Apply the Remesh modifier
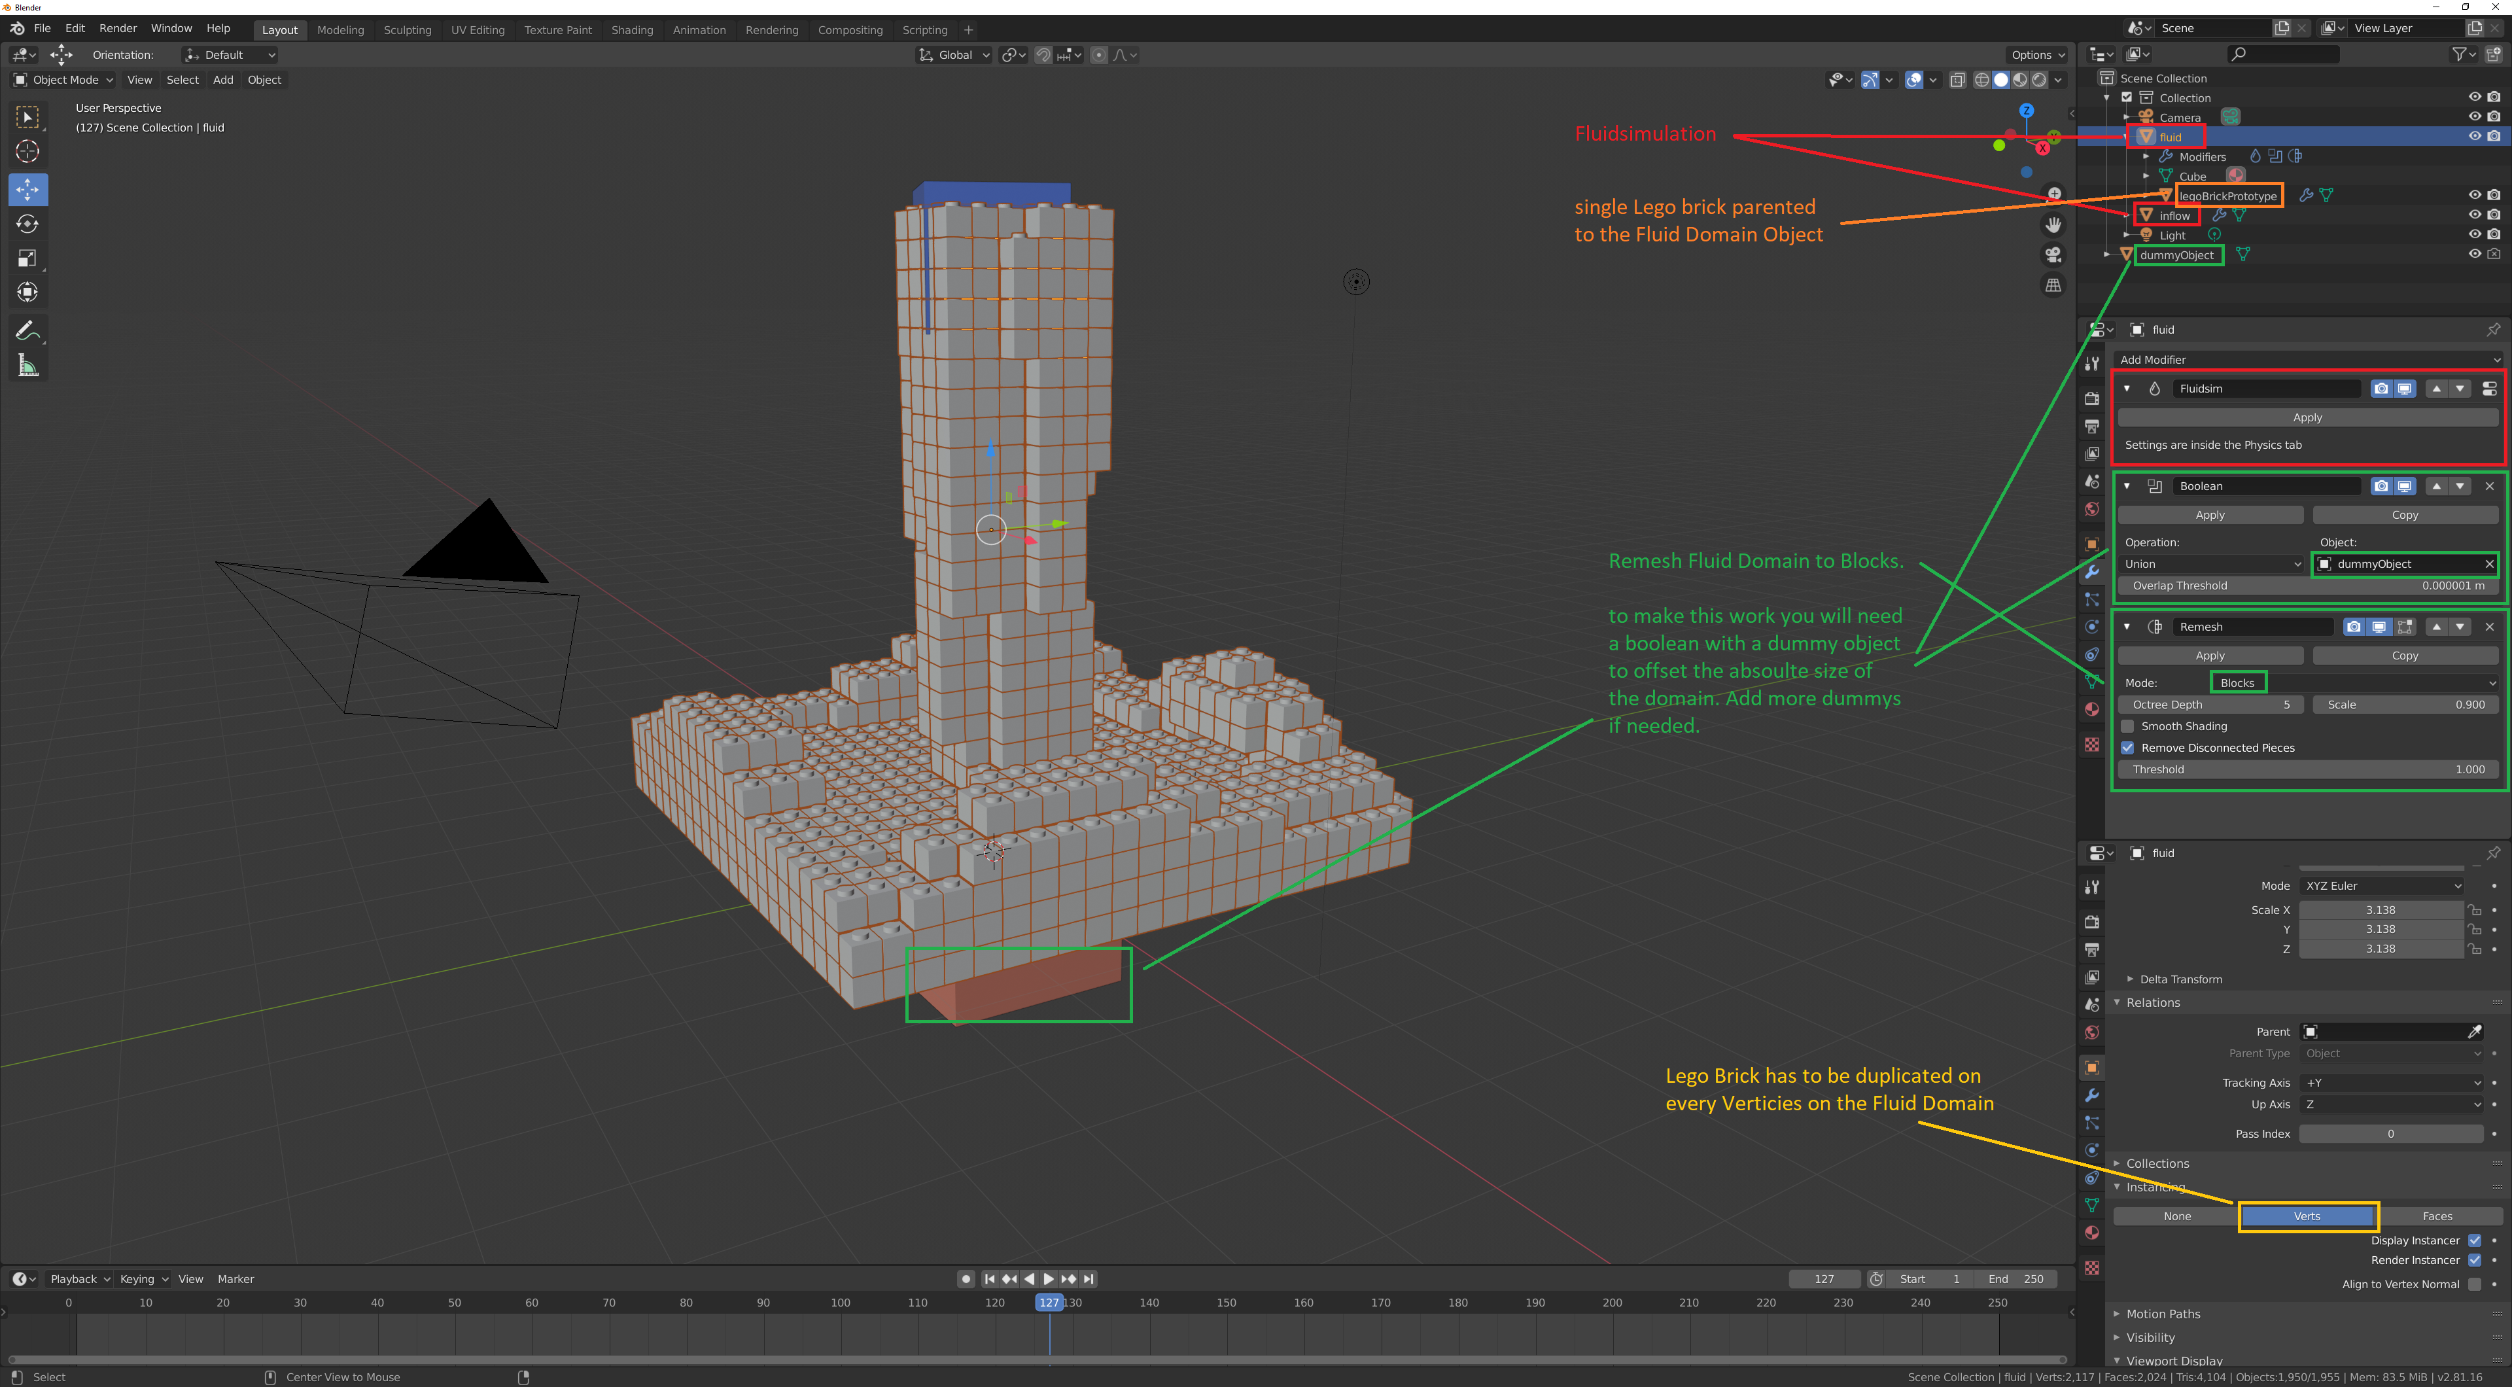This screenshot has width=2512, height=1387. 2210,656
